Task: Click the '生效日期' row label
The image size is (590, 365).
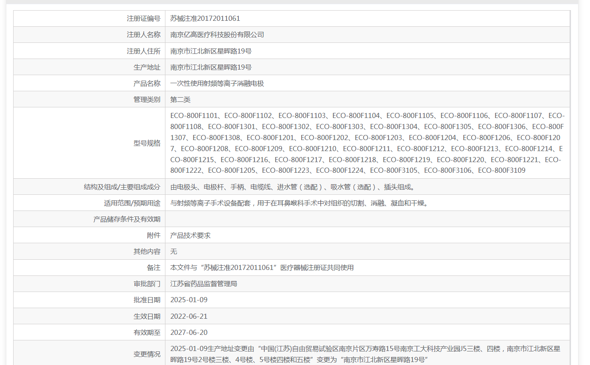Action: pos(147,316)
